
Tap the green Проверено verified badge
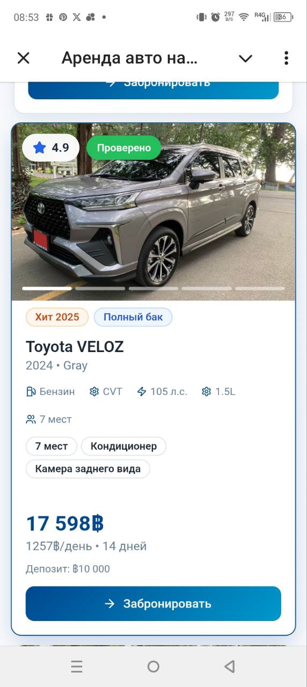[x=124, y=148]
